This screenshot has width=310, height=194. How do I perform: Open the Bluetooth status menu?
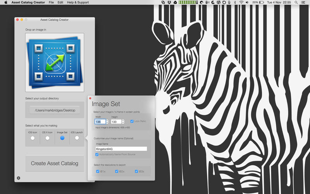pos(235,2)
